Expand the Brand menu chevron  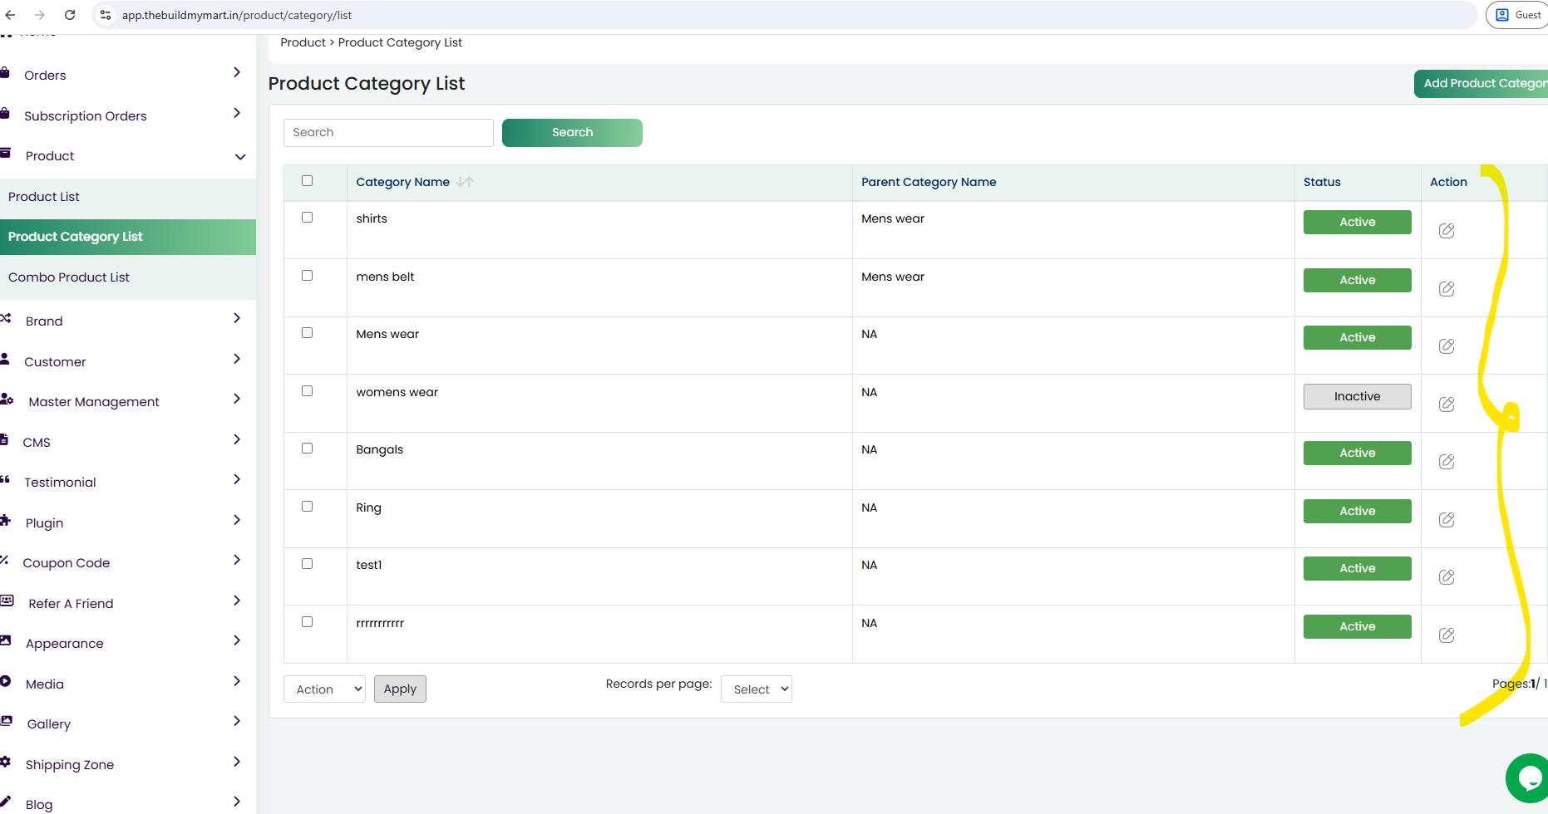point(237,319)
